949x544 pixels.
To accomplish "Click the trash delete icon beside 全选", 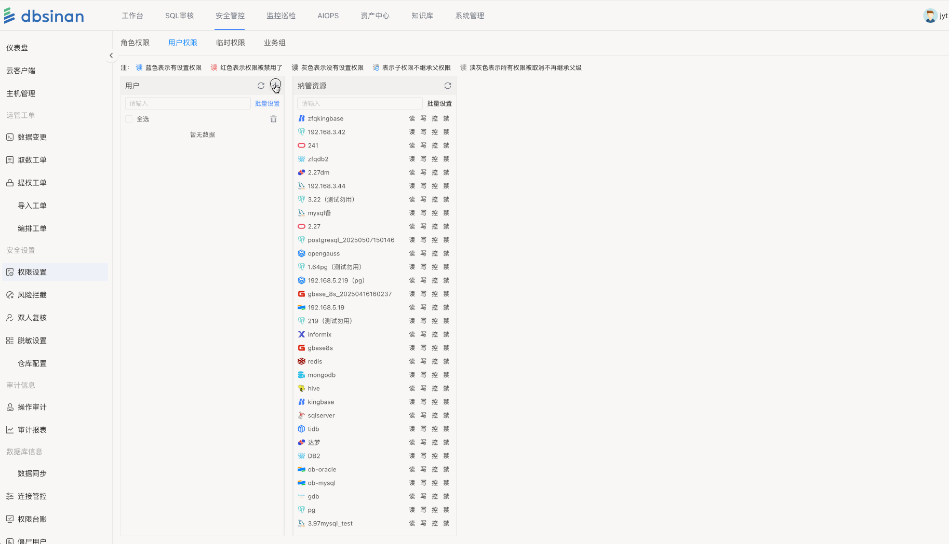I will [x=273, y=119].
